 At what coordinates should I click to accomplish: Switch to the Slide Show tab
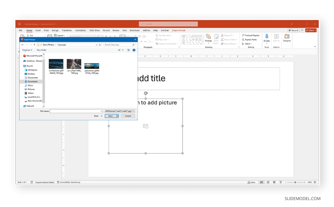tap(94, 30)
